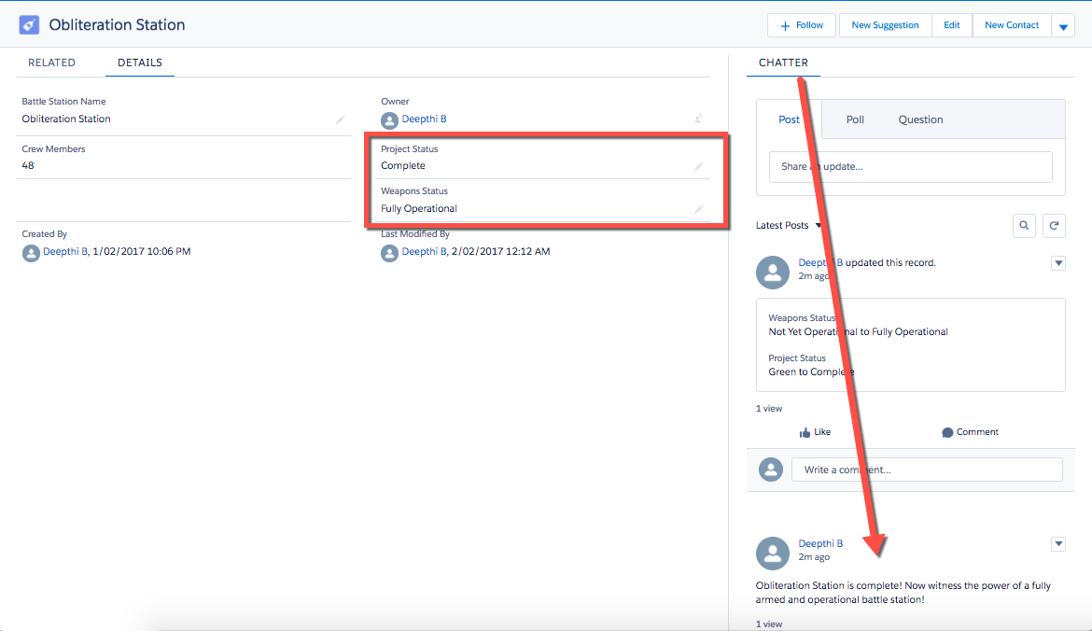Click 'Not Yet Operational to Fully Operational' text
Image resolution: width=1092 pixels, height=631 pixels.
pyautogui.click(x=858, y=332)
